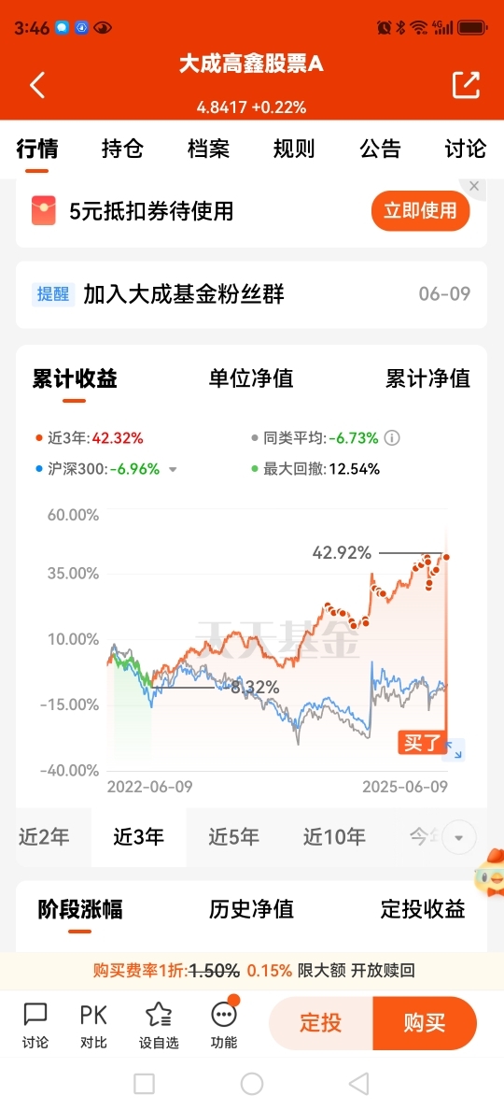Tap the back arrow in header
The height and width of the screenshot is (1110, 504).
(x=37, y=85)
